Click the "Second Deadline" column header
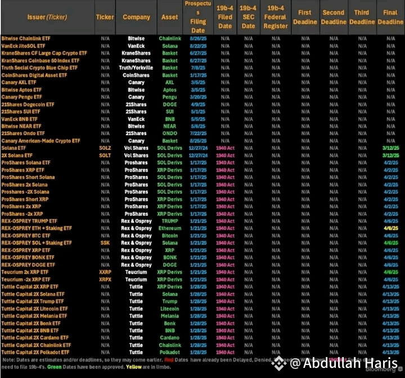 (x=334, y=17)
